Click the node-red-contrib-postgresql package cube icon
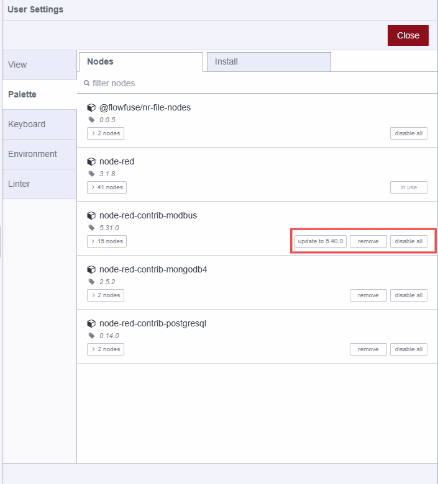 (x=91, y=324)
